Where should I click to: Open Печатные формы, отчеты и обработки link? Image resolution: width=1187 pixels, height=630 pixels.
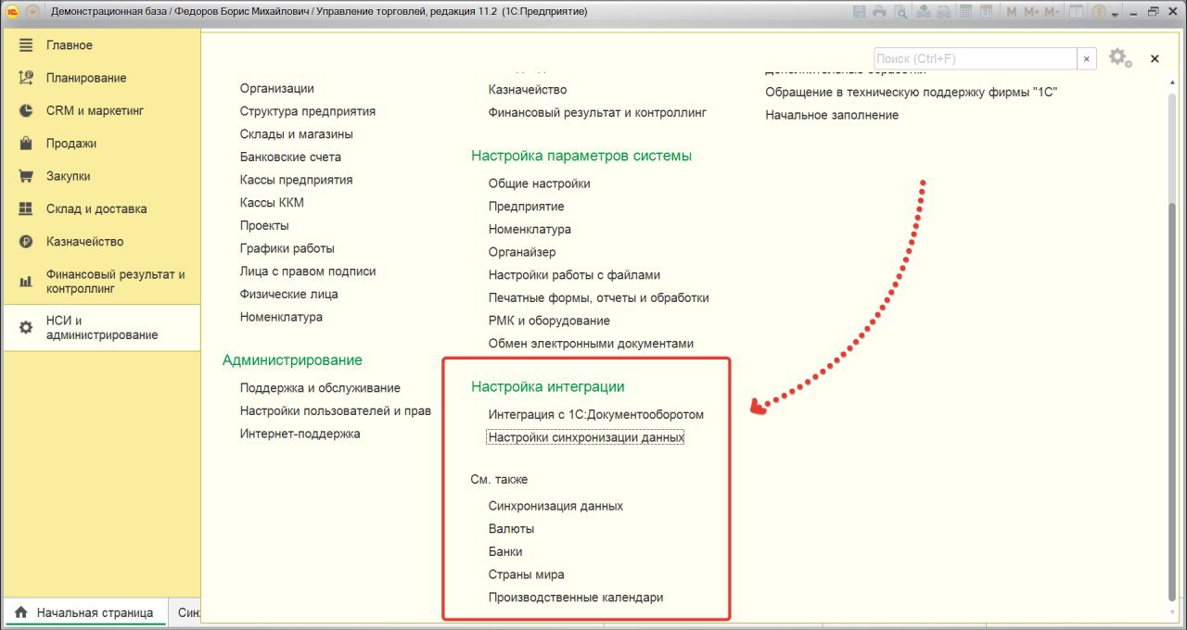(x=599, y=297)
